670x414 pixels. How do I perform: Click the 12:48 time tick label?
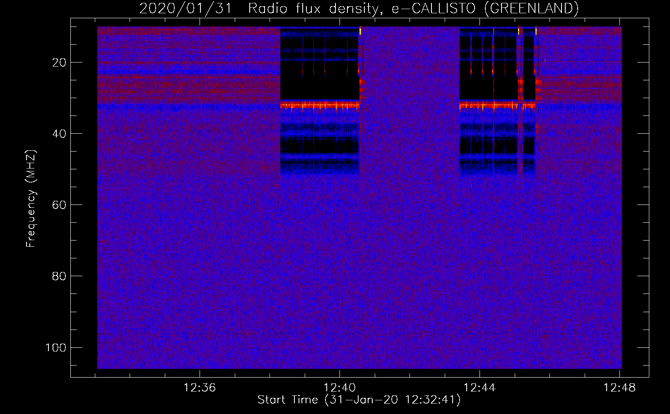pyautogui.click(x=619, y=388)
